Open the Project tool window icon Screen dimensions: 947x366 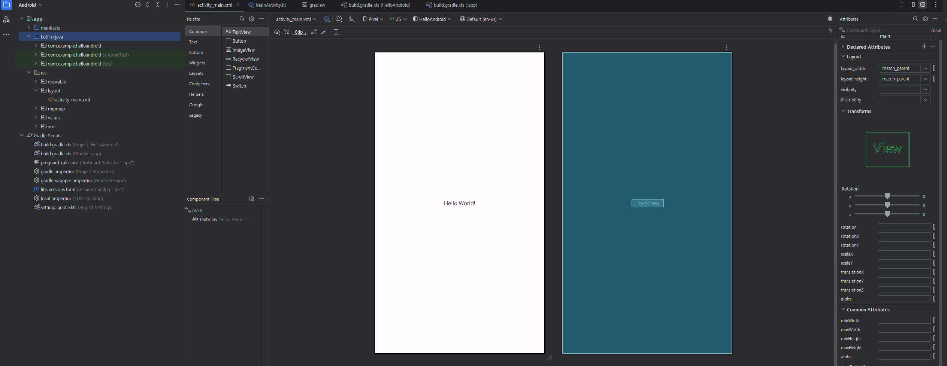pos(6,5)
